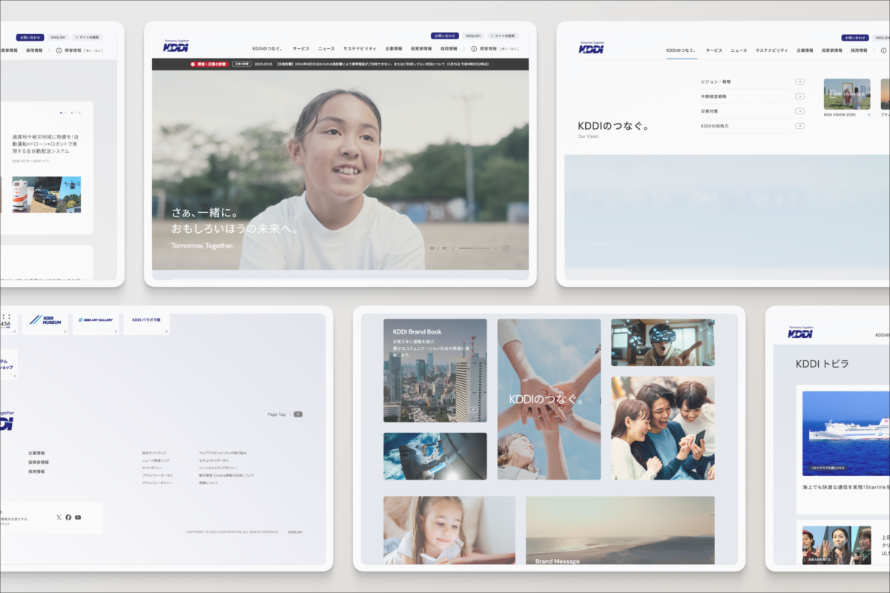Click external-link arrow on KDDI ART GALLERY card
The width and height of the screenshot is (890, 593).
(115, 331)
